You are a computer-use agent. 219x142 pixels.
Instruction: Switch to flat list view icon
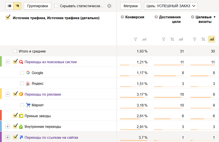(10, 6)
